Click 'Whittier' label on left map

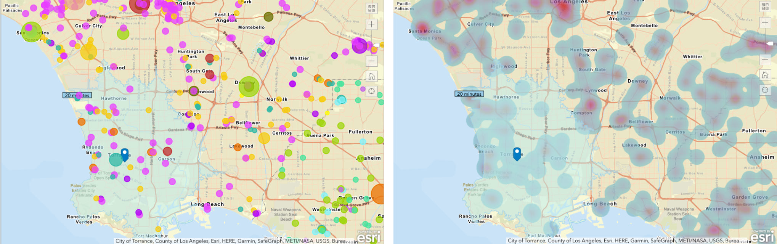(x=299, y=58)
